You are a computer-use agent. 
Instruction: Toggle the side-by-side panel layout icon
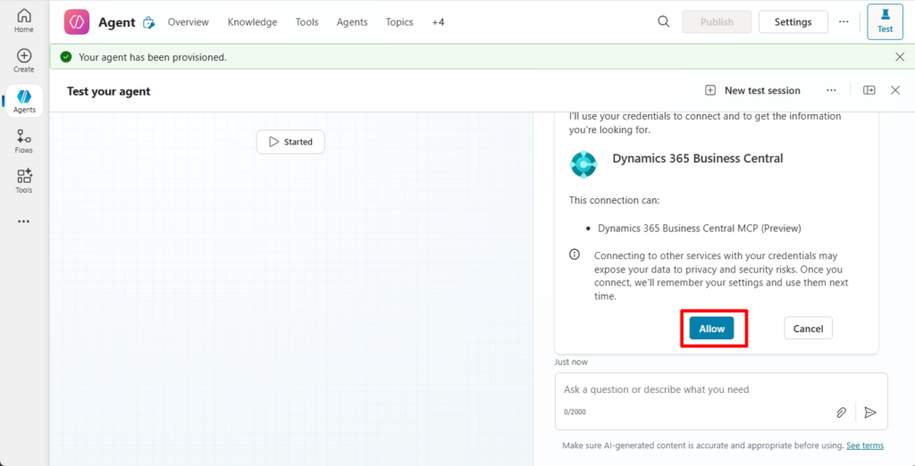point(869,90)
